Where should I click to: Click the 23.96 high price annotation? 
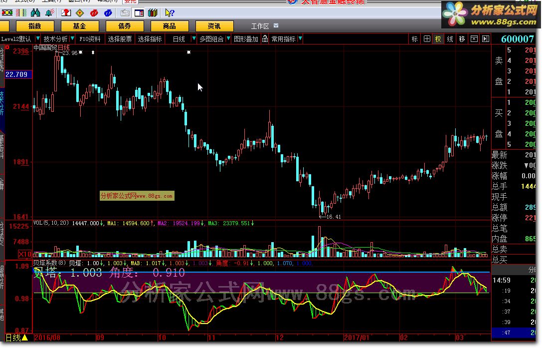pyautogui.click(x=70, y=53)
